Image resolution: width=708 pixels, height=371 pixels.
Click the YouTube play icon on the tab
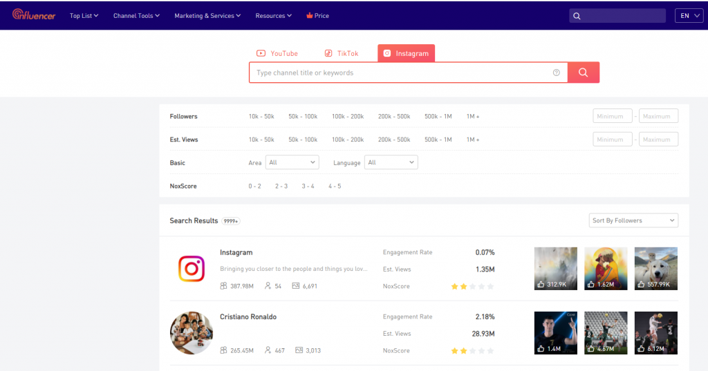click(x=261, y=53)
